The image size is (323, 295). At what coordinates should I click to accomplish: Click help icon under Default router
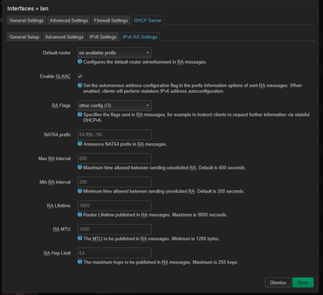point(80,61)
